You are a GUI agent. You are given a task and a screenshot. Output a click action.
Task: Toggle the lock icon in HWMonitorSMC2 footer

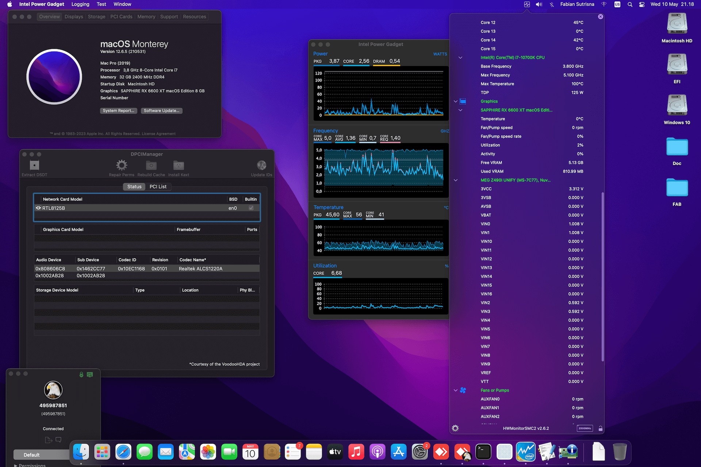(x=601, y=428)
